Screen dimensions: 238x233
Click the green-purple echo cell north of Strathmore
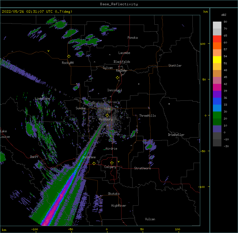coord(150,145)
